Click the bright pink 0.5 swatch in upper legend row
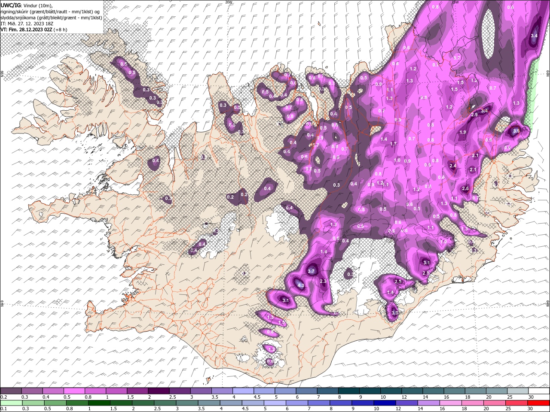The height and width of the screenshot is (412, 550). coord(74,391)
